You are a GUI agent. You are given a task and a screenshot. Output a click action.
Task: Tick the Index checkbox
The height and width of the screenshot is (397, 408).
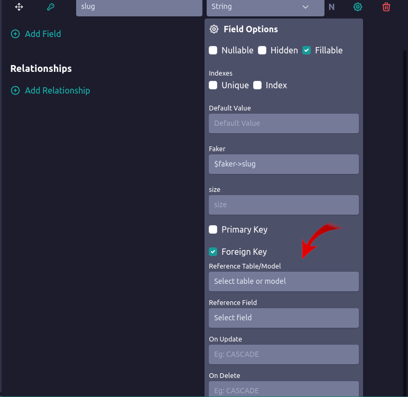(x=257, y=85)
